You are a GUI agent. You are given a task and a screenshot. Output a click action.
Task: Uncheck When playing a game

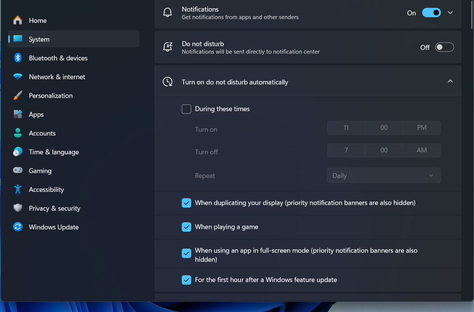tap(186, 227)
